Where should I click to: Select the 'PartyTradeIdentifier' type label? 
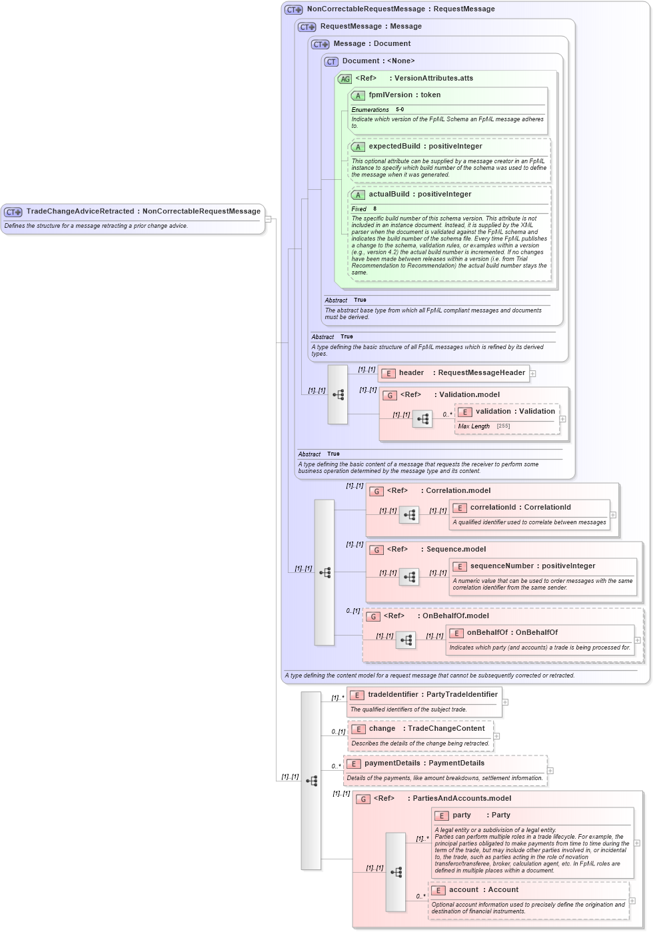462,695
